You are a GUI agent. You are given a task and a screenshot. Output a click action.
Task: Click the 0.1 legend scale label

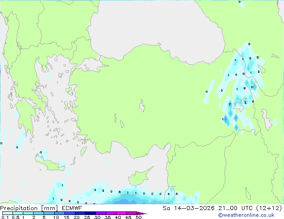click(x=5, y=217)
